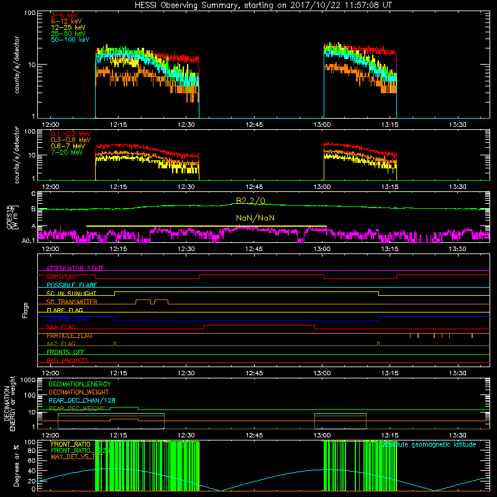Select the REAR_DEC_CHAN/128 legend label
This screenshot has height=497, width=497.
(82, 401)
